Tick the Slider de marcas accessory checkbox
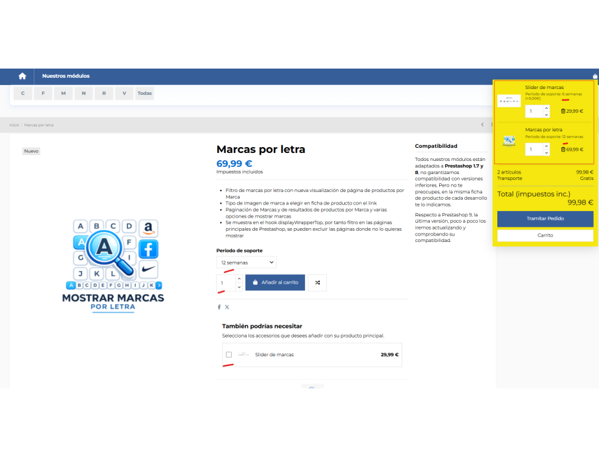 [x=229, y=355]
